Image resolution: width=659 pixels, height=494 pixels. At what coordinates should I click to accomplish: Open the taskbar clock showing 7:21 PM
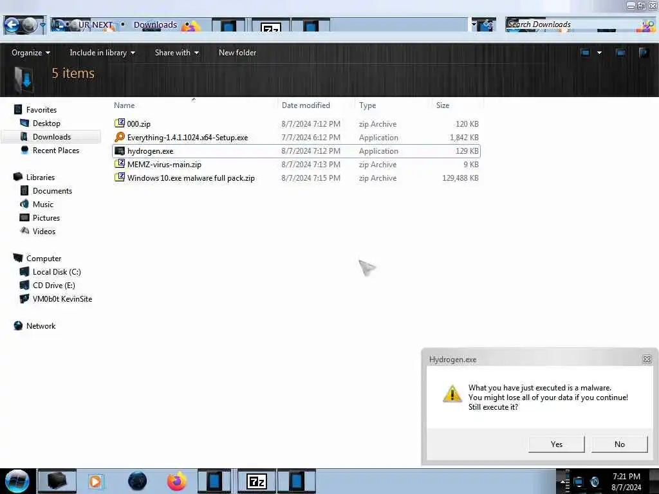coord(626,482)
